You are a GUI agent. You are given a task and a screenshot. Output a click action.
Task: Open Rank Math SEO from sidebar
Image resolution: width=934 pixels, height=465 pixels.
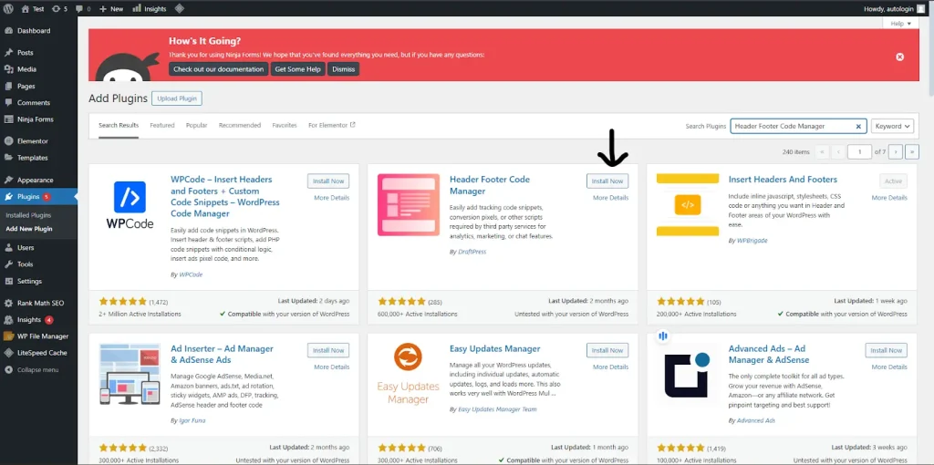38,303
